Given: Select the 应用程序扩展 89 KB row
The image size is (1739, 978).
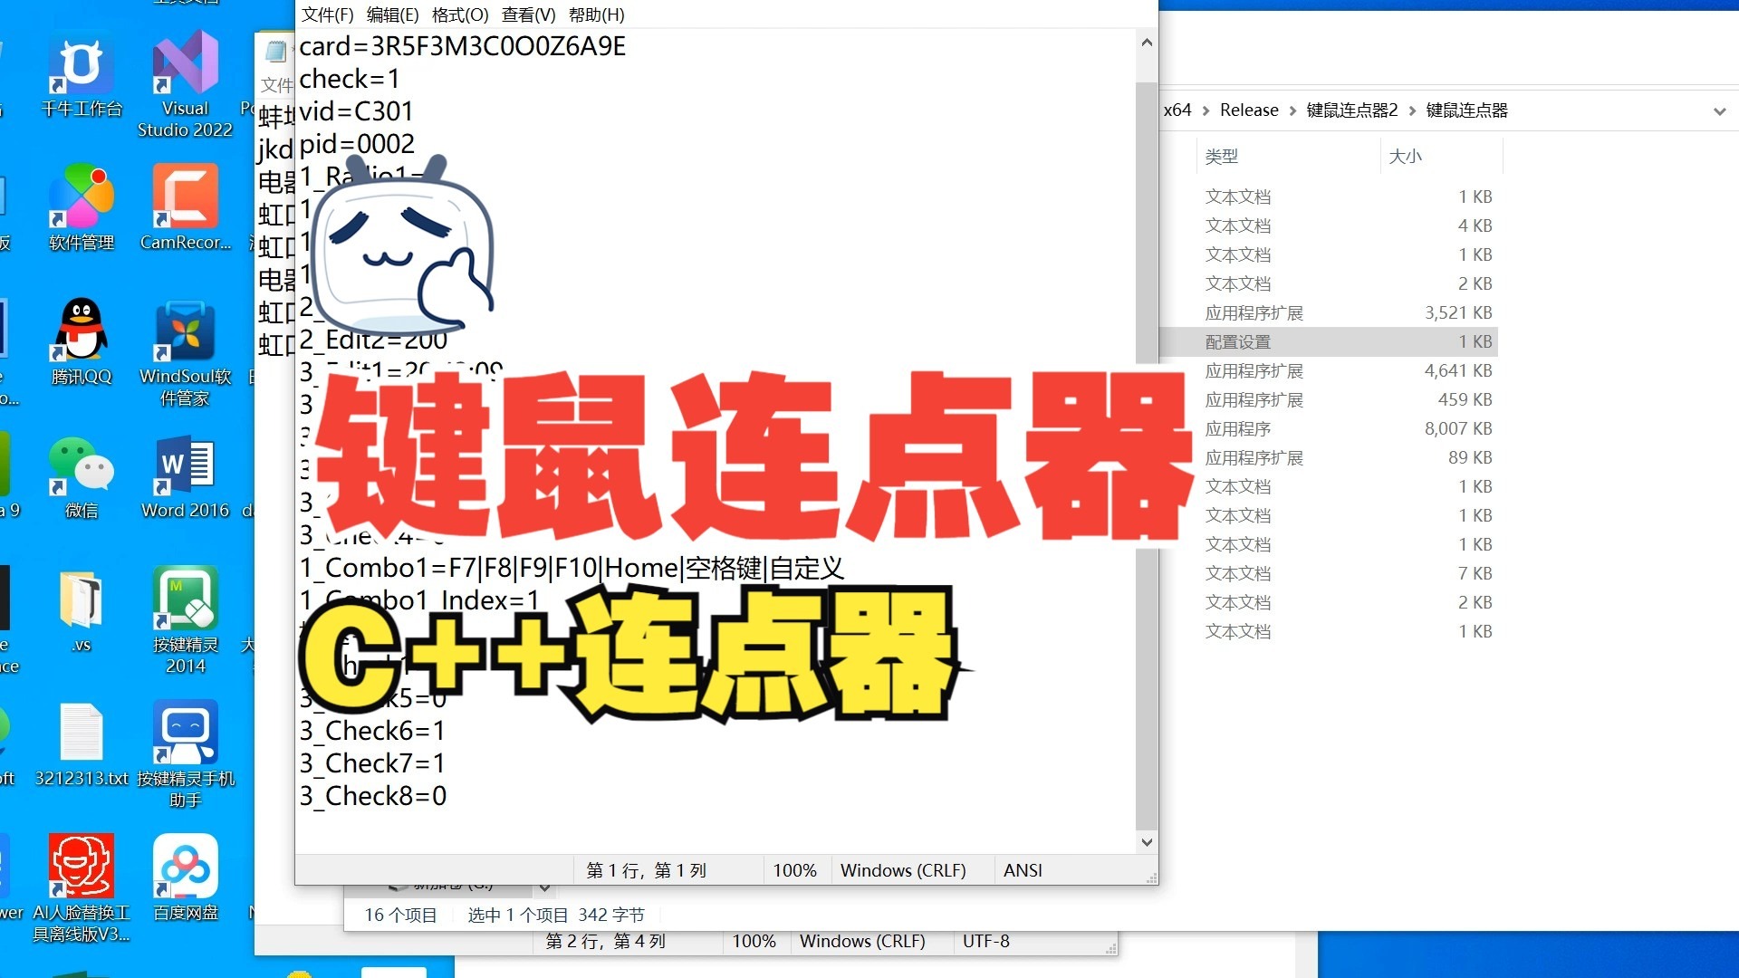Looking at the screenshot, I should [x=1329, y=457].
